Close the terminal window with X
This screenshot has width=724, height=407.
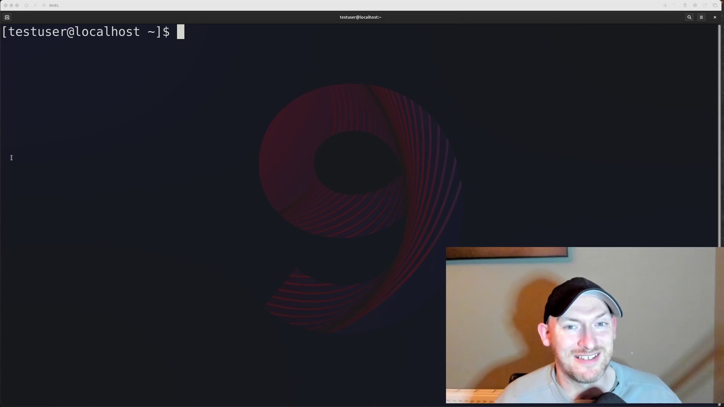click(x=715, y=17)
